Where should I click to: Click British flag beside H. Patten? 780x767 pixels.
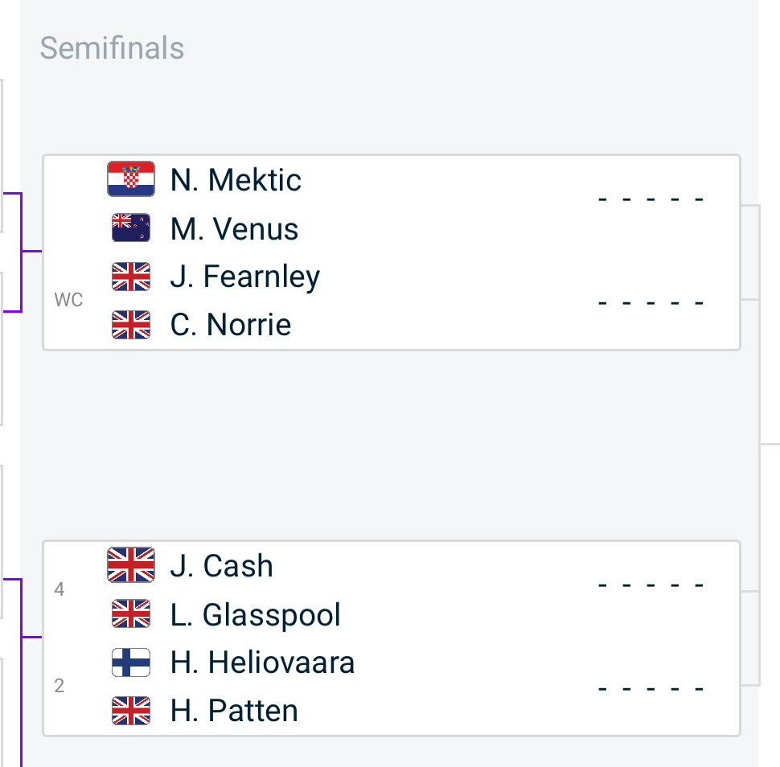click(x=131, y=711)
